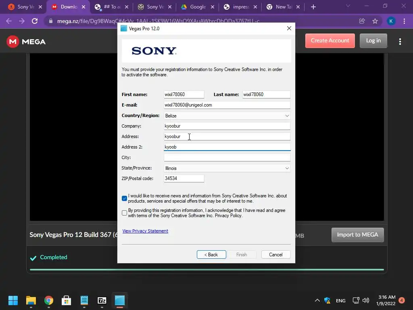Click the Sony Vegas Pro 12 Build 367 filename
The width and height of the screenshot is (413, 310).
73,235
